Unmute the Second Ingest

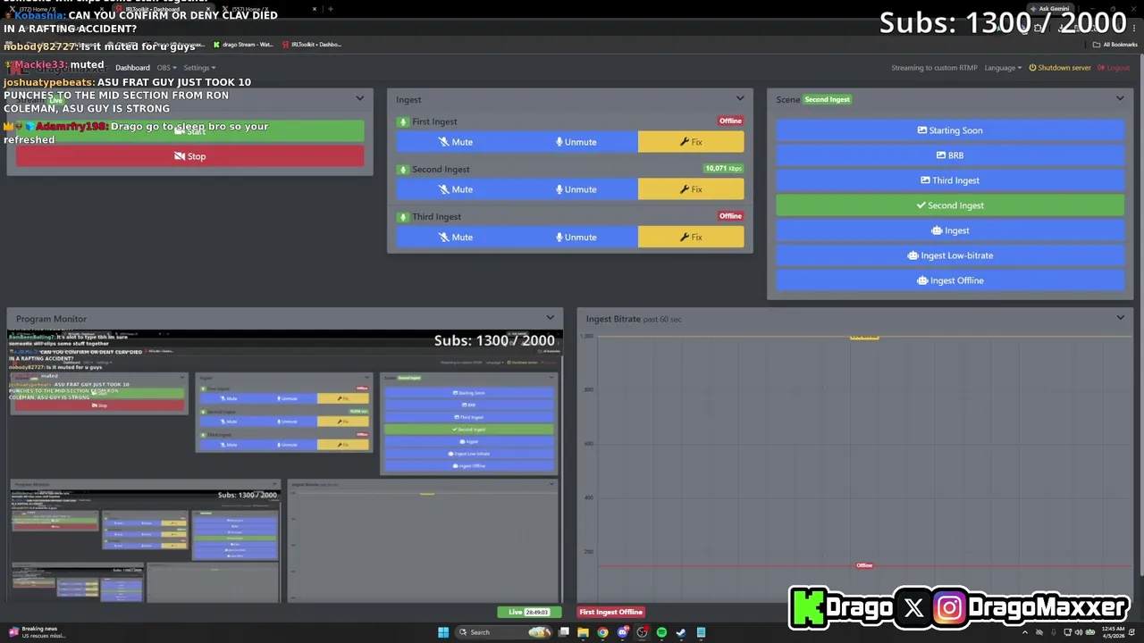coord(576,189)
